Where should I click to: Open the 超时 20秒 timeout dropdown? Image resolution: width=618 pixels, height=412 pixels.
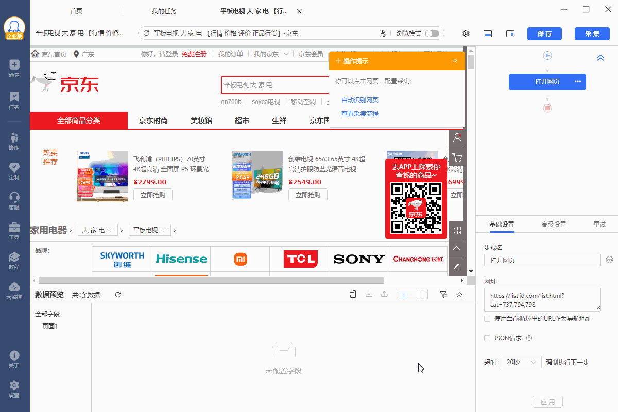click(x=521, y=362)
